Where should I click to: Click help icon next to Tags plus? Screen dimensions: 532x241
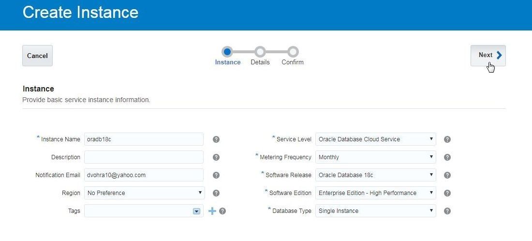click(x=222, y=211)
